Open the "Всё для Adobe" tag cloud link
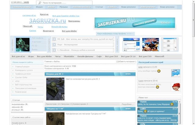 (69, 31)
